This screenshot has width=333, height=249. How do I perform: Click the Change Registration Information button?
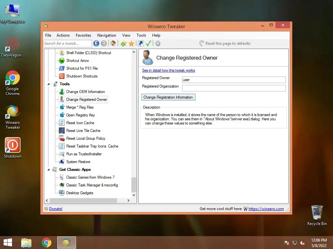168,97
